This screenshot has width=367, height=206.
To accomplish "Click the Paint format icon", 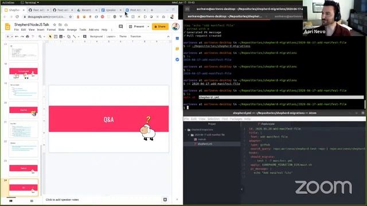I will click(x=33, y=37).
